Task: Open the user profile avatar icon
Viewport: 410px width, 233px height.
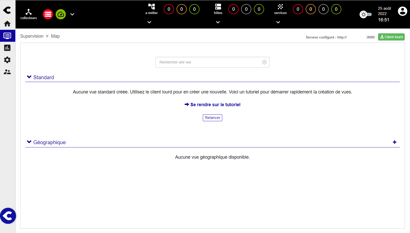Action: [402, 11]
